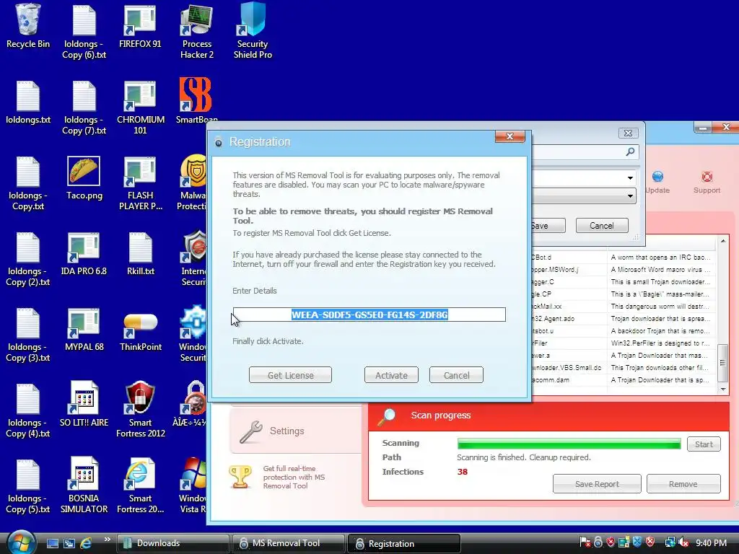
Task: Click the Start scan button
Action: (704, 444)
